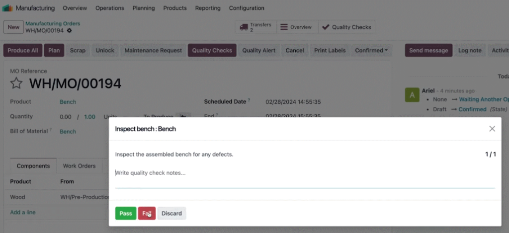Click the scheduled date 02/28/2024 14:55:35
Viewport: 509px width, 233px height.
point(293,102)
